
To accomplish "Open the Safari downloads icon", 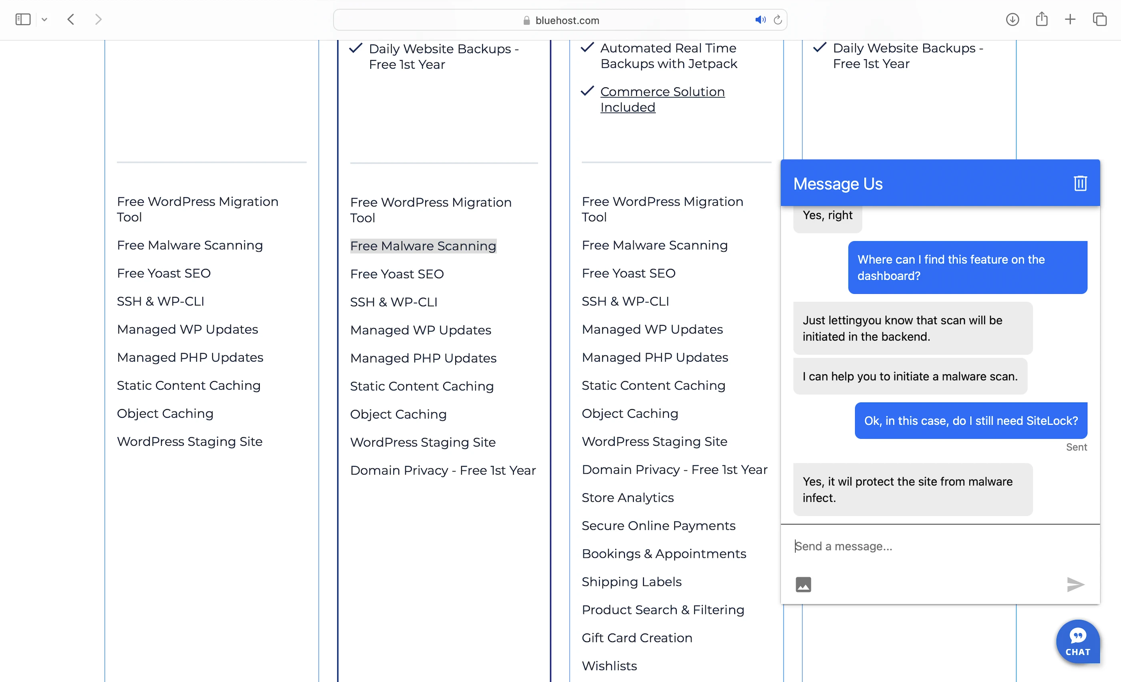I will (1012, 20).
